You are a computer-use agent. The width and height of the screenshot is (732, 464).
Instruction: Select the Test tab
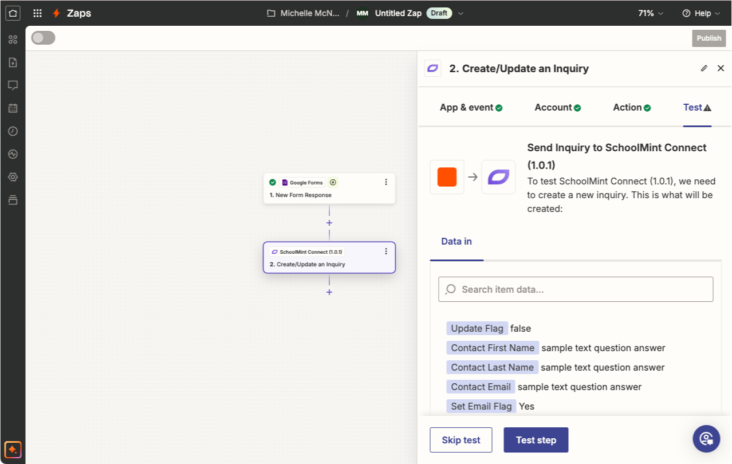697,107
